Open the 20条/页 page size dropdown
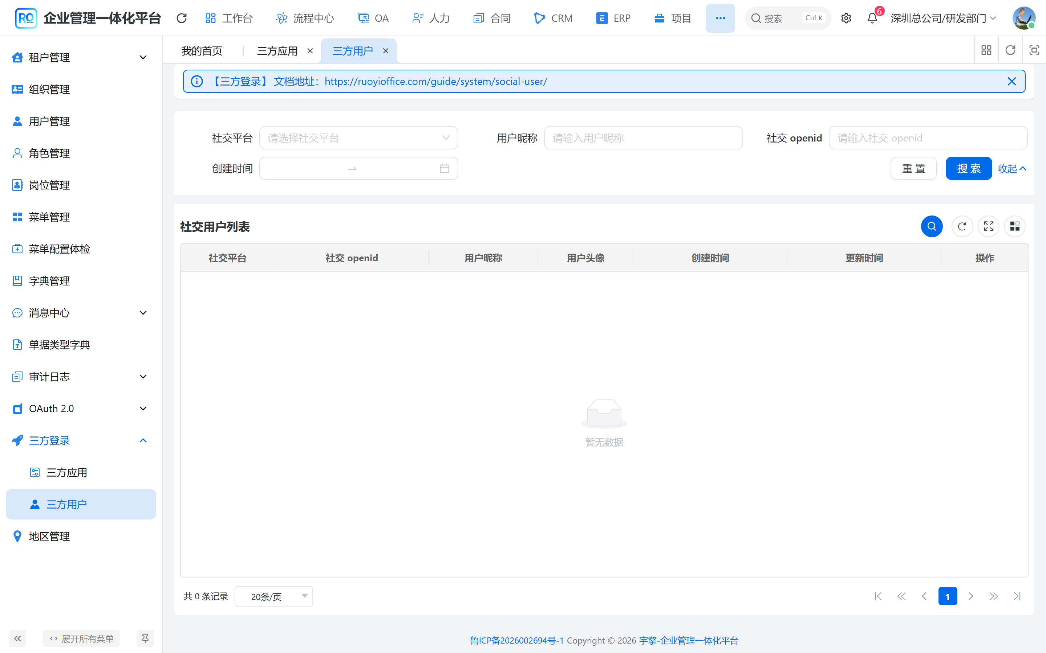The image size is (1046, 653). click(273, 596)
